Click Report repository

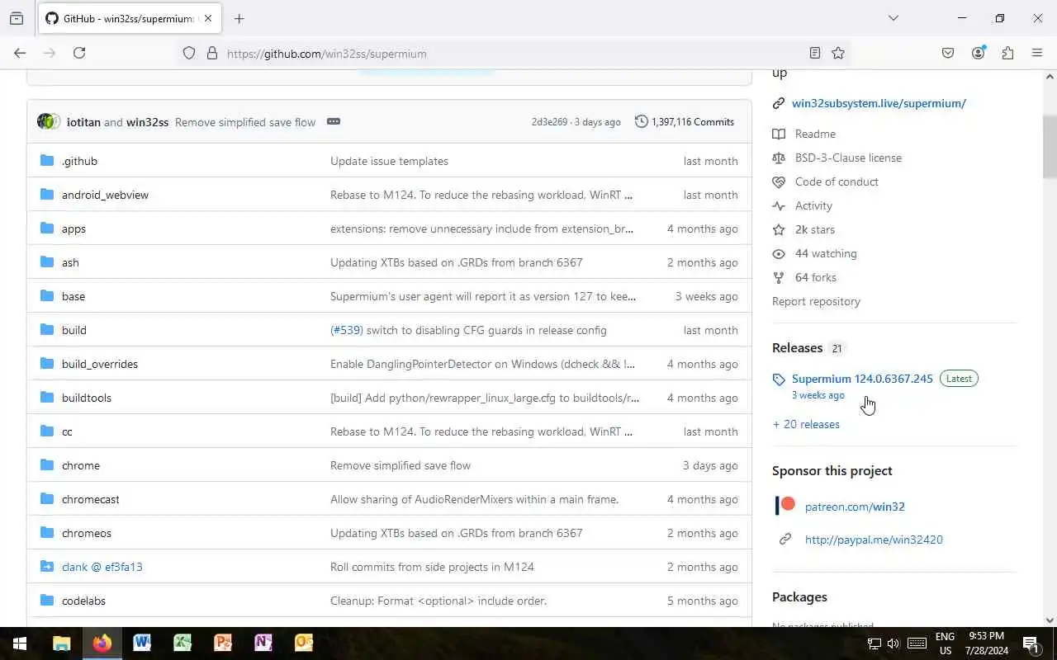(816, 301)
